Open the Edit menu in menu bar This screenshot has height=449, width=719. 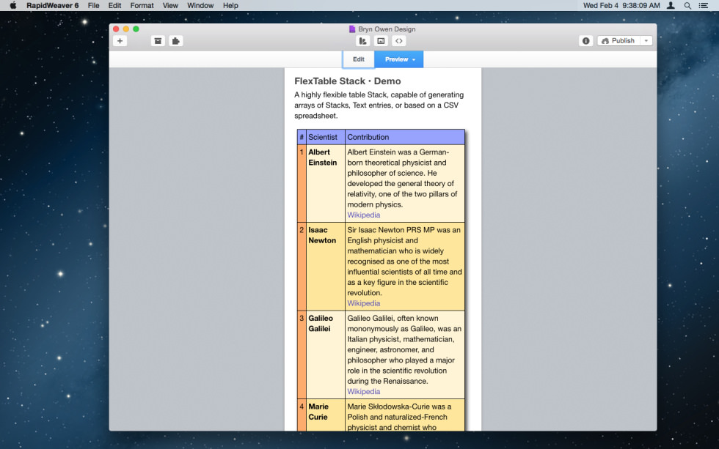click(x=114, y=5)
